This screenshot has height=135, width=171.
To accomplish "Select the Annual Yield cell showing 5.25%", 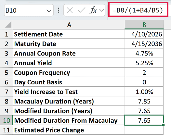I will coord(144,63).
